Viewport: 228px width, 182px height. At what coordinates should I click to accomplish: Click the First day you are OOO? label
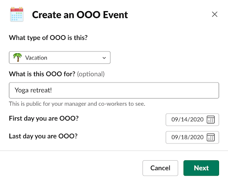(44, 119)
